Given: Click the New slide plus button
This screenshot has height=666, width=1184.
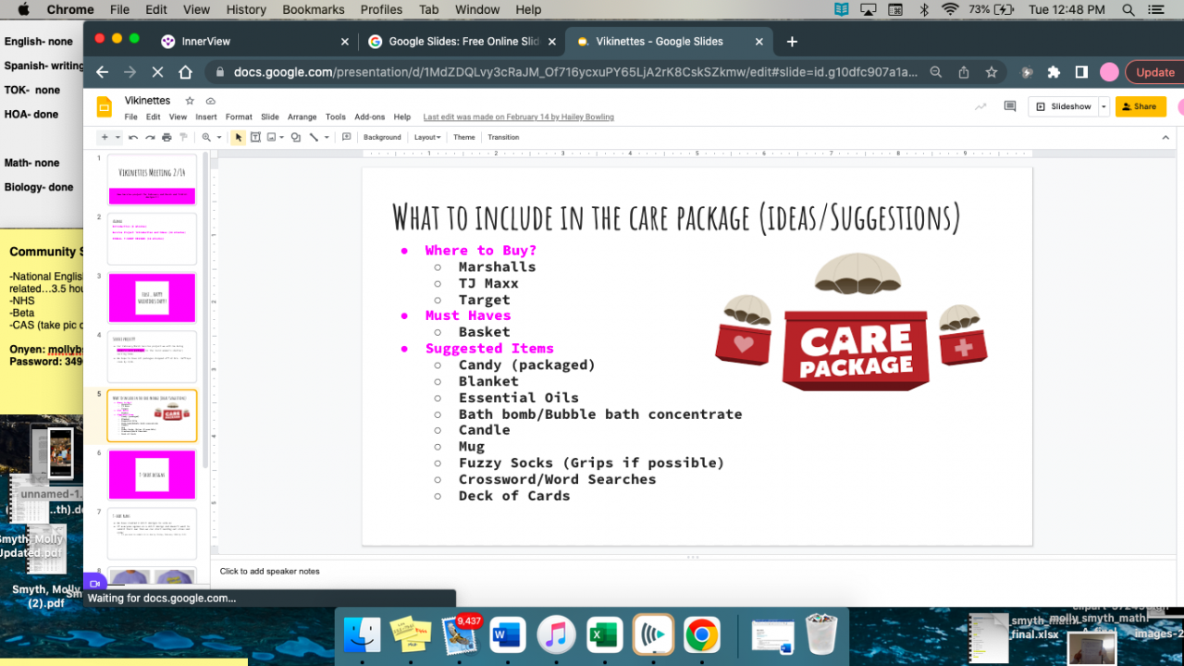Looking at the screenshot, I should point(105,137).
